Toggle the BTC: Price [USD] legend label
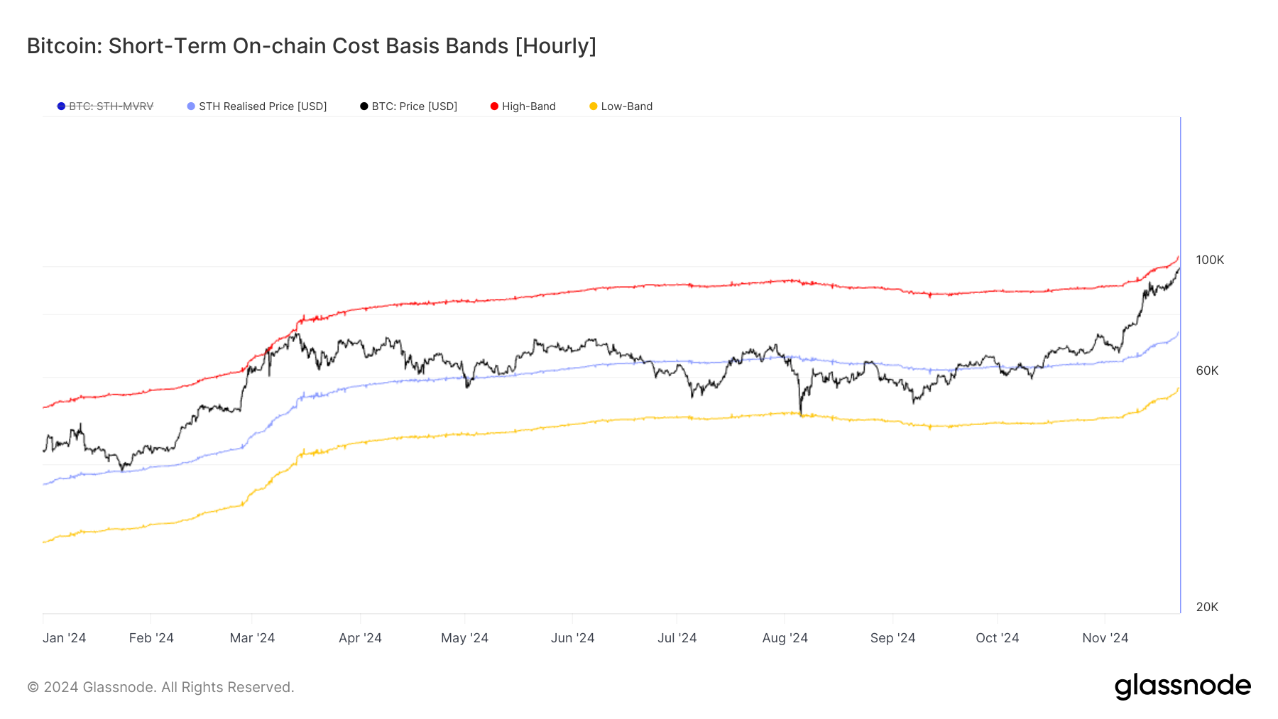The width and height of the screenshot is (1278, 719). click(x=415, y=106)
